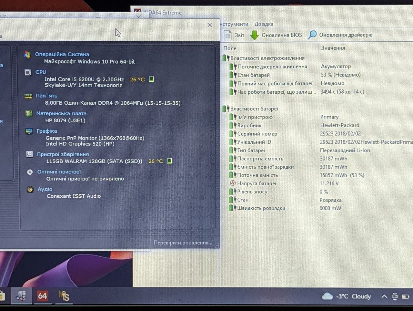Open Оновлення драйверів magnifier icon
This screenshot has height=311, width=413.
(x=312, y=35)
